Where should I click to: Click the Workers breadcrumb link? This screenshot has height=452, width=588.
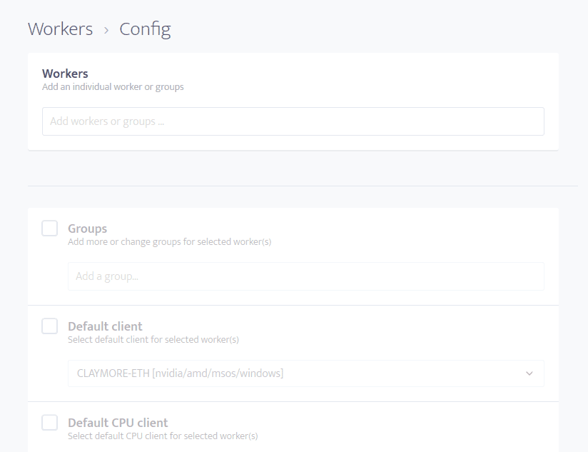click(61, 29)
